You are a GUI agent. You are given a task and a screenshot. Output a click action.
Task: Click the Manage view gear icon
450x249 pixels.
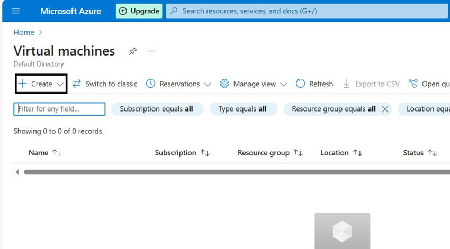pyautogui.click(x=224, y=84)
